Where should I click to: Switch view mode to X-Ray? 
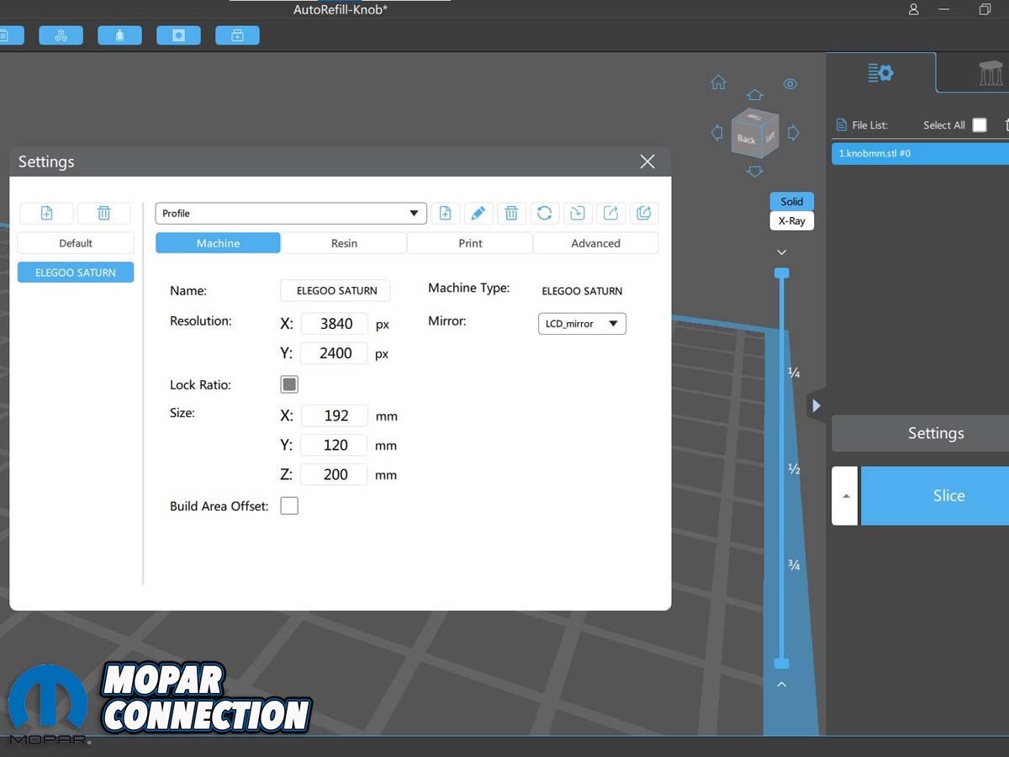coord(791,221)
